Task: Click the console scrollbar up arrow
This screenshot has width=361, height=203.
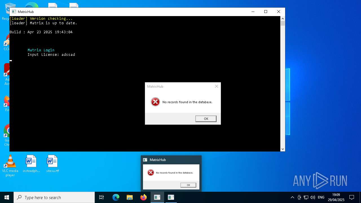Action: click(x=283, y=19)
